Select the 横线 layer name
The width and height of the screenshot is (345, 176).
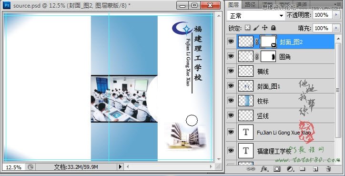pyautogui.click(x=263, y=72)
